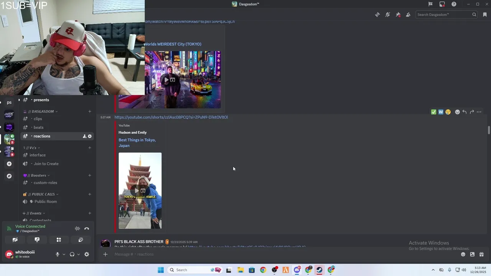Open the bookmark icon beside search
Screen dimensions: 491x276
point(485,15)
